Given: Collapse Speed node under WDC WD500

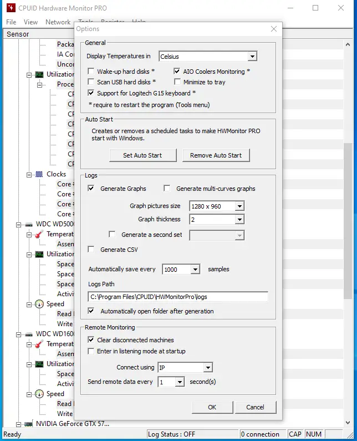Looking at the screenshot, I should coord(29,305).
